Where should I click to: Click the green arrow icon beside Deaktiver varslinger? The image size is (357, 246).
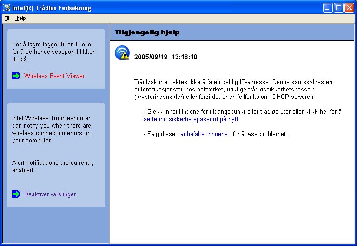tap(16, 194)
